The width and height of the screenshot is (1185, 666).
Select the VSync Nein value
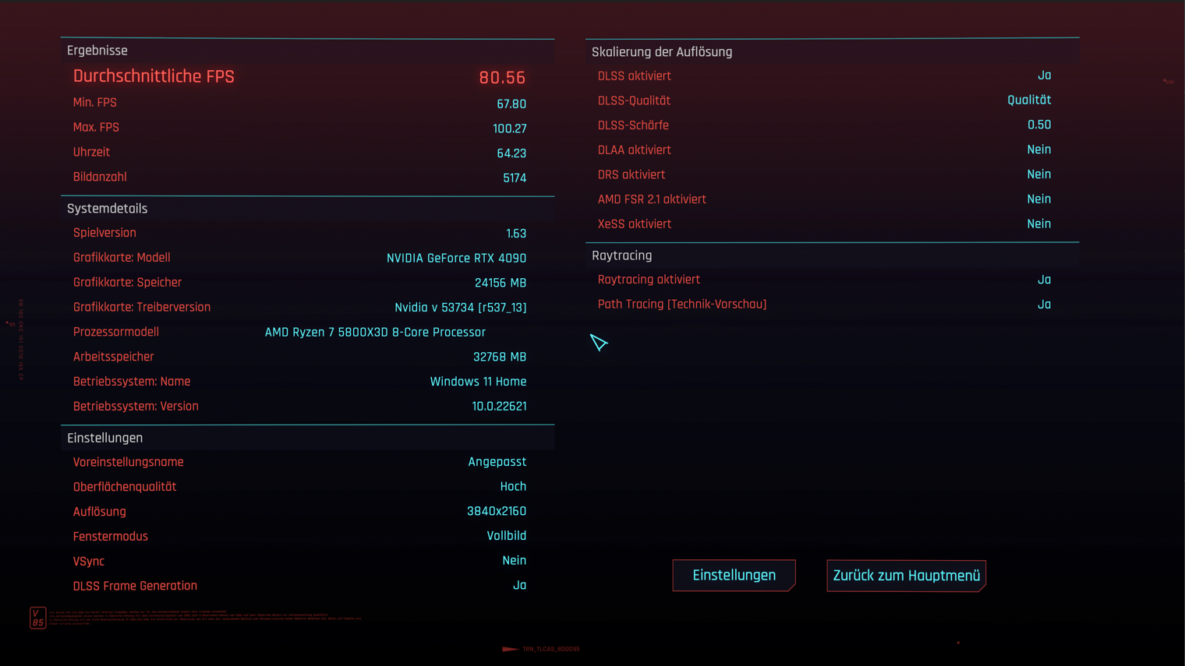coord(515,561)
